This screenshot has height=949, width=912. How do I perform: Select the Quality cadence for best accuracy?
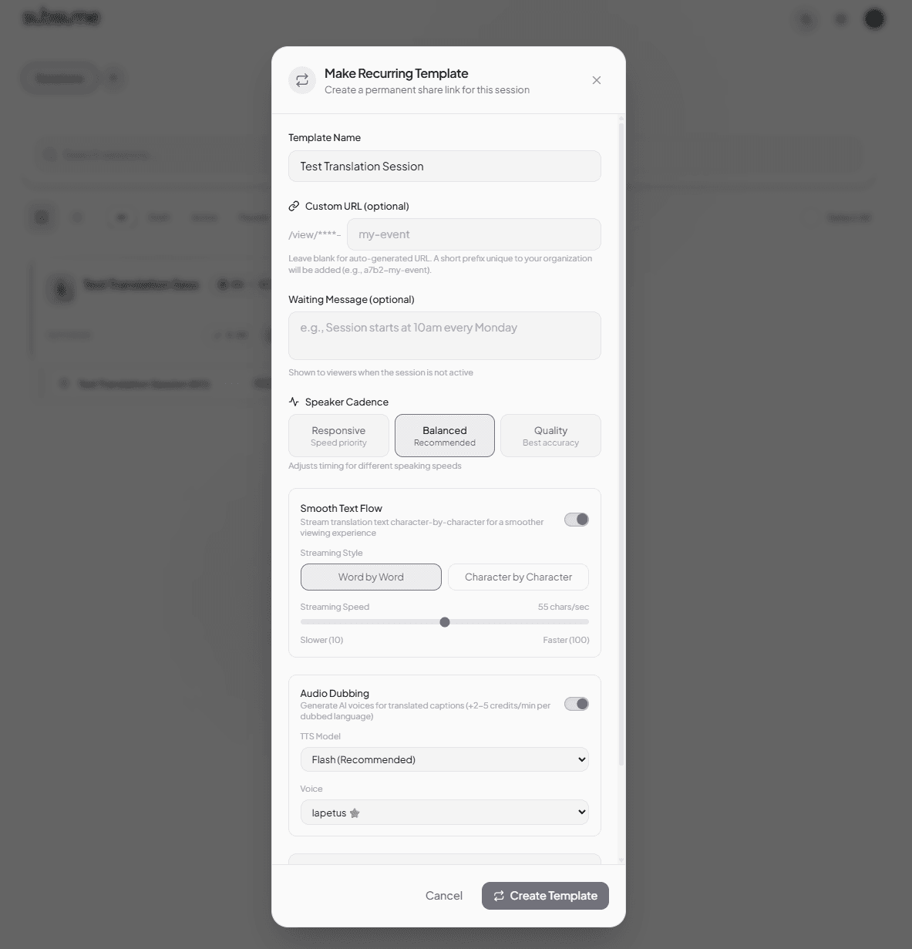coord(550,436)
